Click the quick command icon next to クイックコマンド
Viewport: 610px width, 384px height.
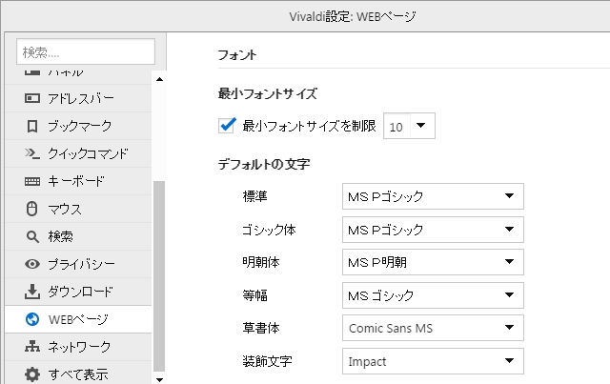pyautogui.click(x=31, y=153)
